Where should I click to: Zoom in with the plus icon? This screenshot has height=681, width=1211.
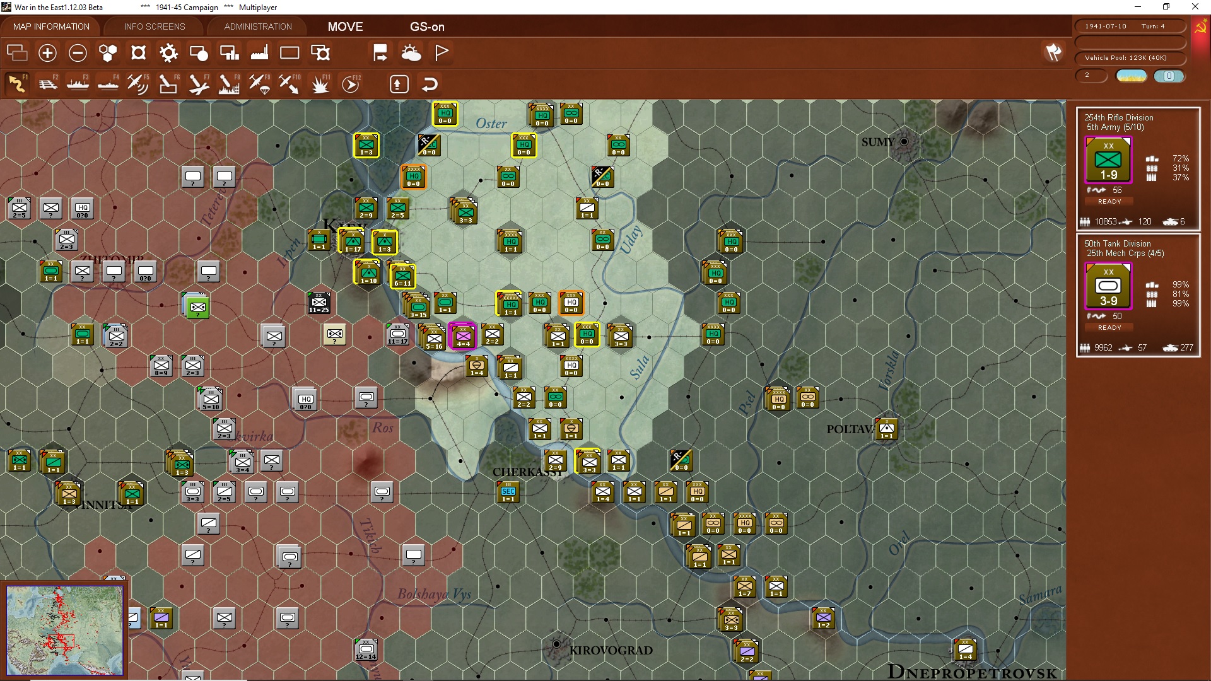point(47,53)
